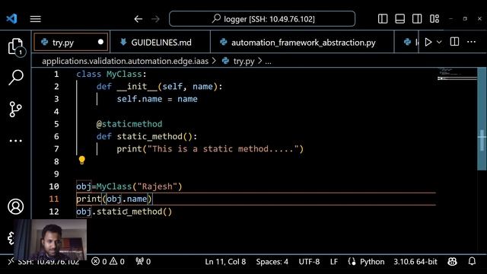
Task: Click on obj.static_method() on line 12
Action: click(124, 212)
